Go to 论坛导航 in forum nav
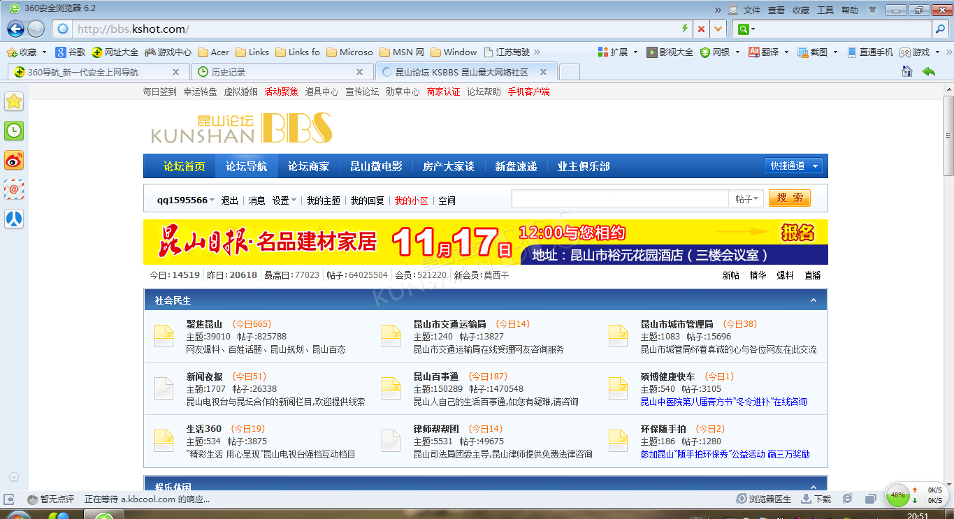 246,166
